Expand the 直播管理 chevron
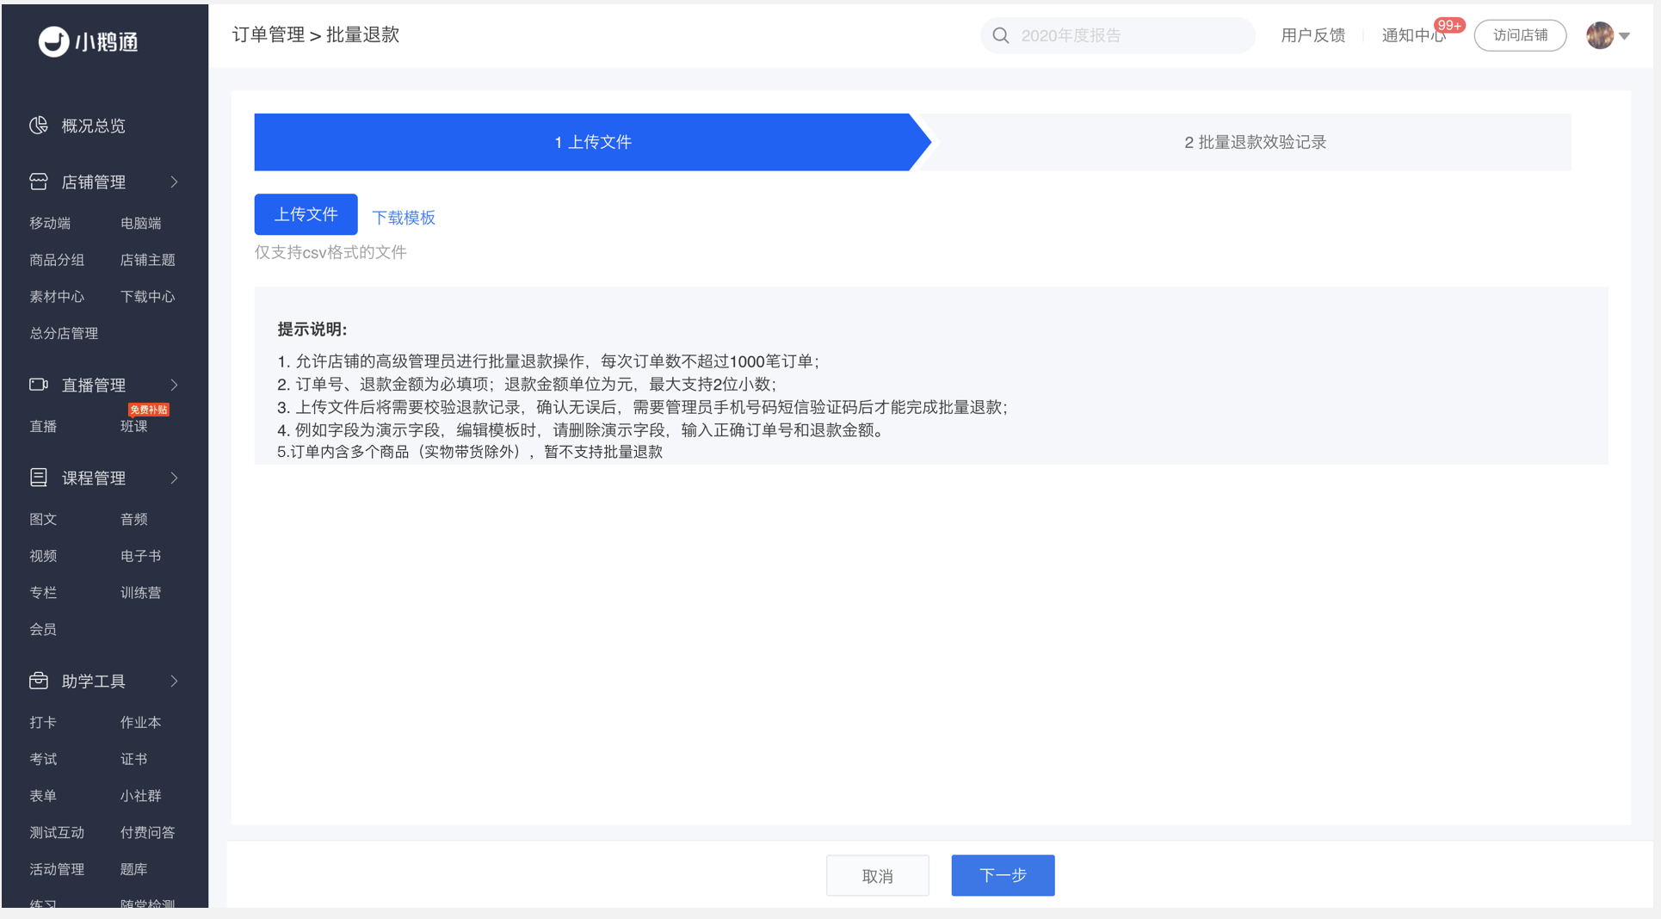Image resolution: width=1661 pixels, height=919 pixels. tap(174, 385)
